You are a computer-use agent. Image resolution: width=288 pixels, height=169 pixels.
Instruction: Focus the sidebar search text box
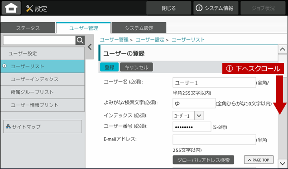coord(39,40)
